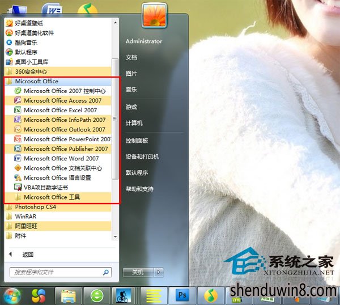Expand the 附件 folder
Viewport: 340px width, 305px height.
tap(58, 236)
